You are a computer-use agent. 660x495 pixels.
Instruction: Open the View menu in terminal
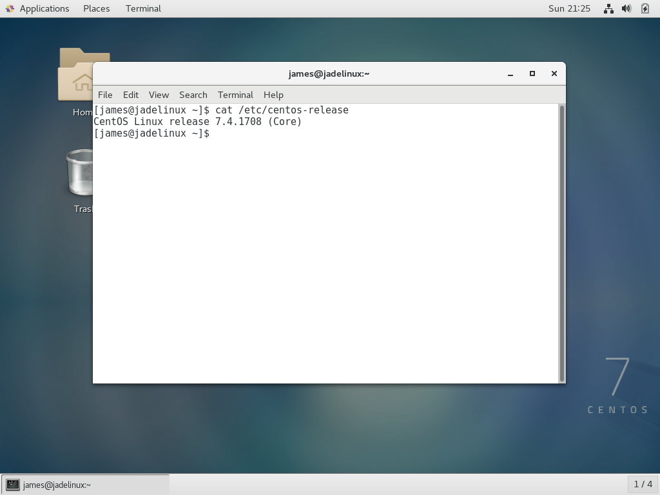tap(159, 95)
